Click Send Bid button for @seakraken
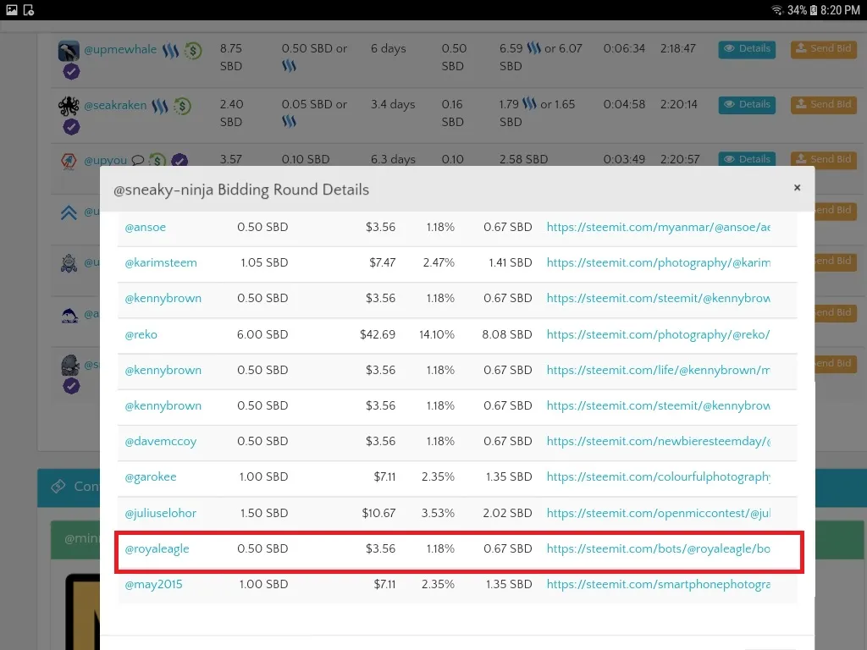The width and height of the screenshot is (867, 650). point(823,104)
